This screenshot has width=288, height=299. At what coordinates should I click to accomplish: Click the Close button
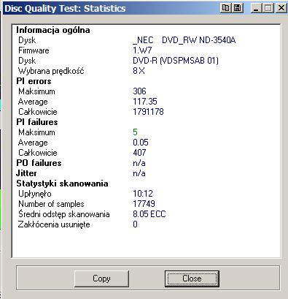[x=192, y=279]
